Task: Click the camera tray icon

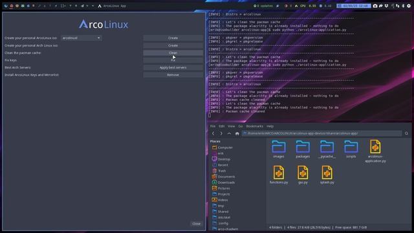Action: pyautogui.click(x=375, y=6)
